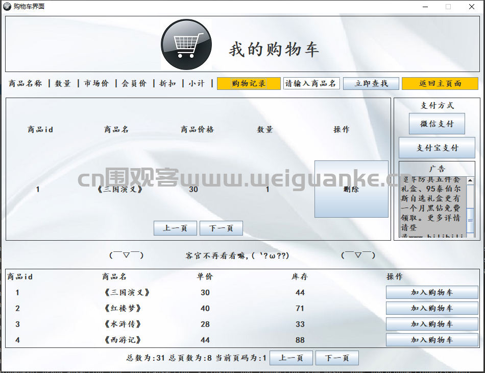Viewport: 485px width, 373px height.
Task: Click the 会员价 header label
Action: click(x=134, y=83)
